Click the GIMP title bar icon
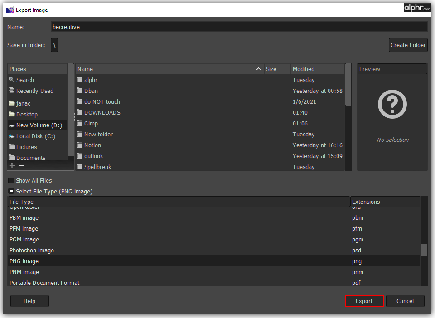The width and height of the screenshot is (435, 318). (x=10, y=10)
